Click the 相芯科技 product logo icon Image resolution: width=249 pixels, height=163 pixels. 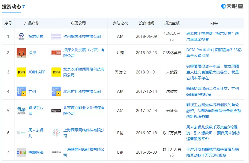21,36
